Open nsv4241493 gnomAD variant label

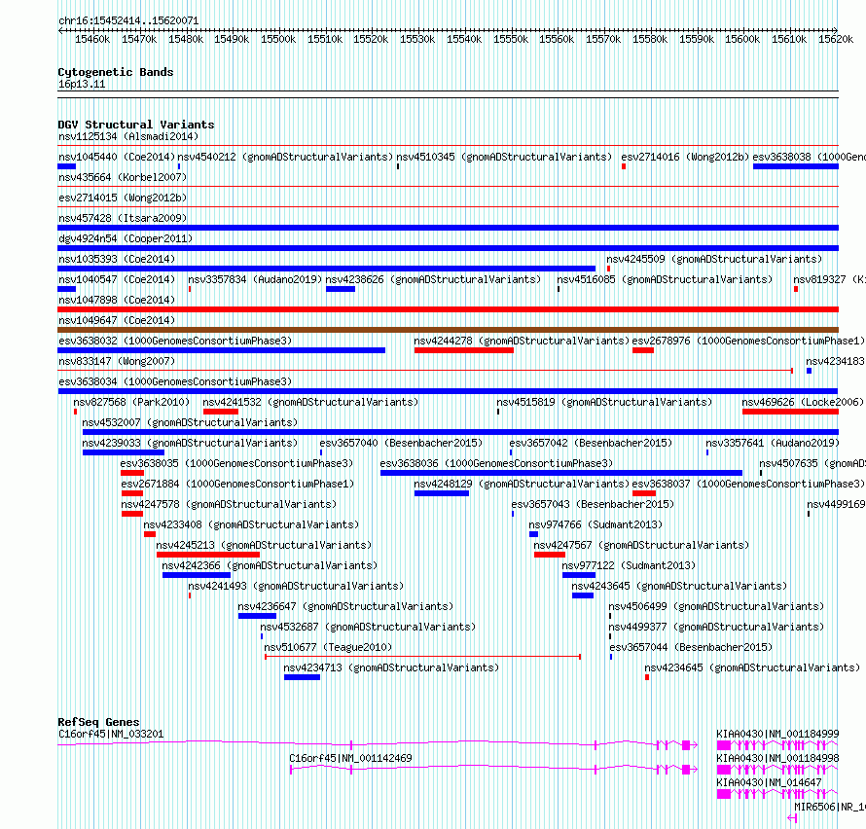click(296, 586)
